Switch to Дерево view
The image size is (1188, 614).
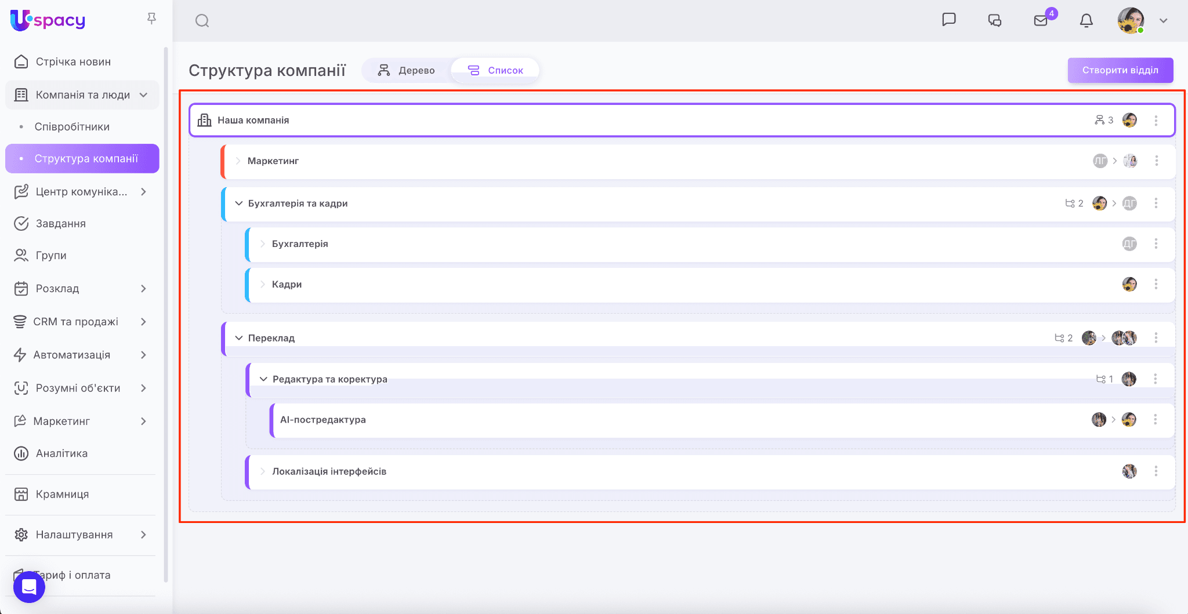click(407, 70)
